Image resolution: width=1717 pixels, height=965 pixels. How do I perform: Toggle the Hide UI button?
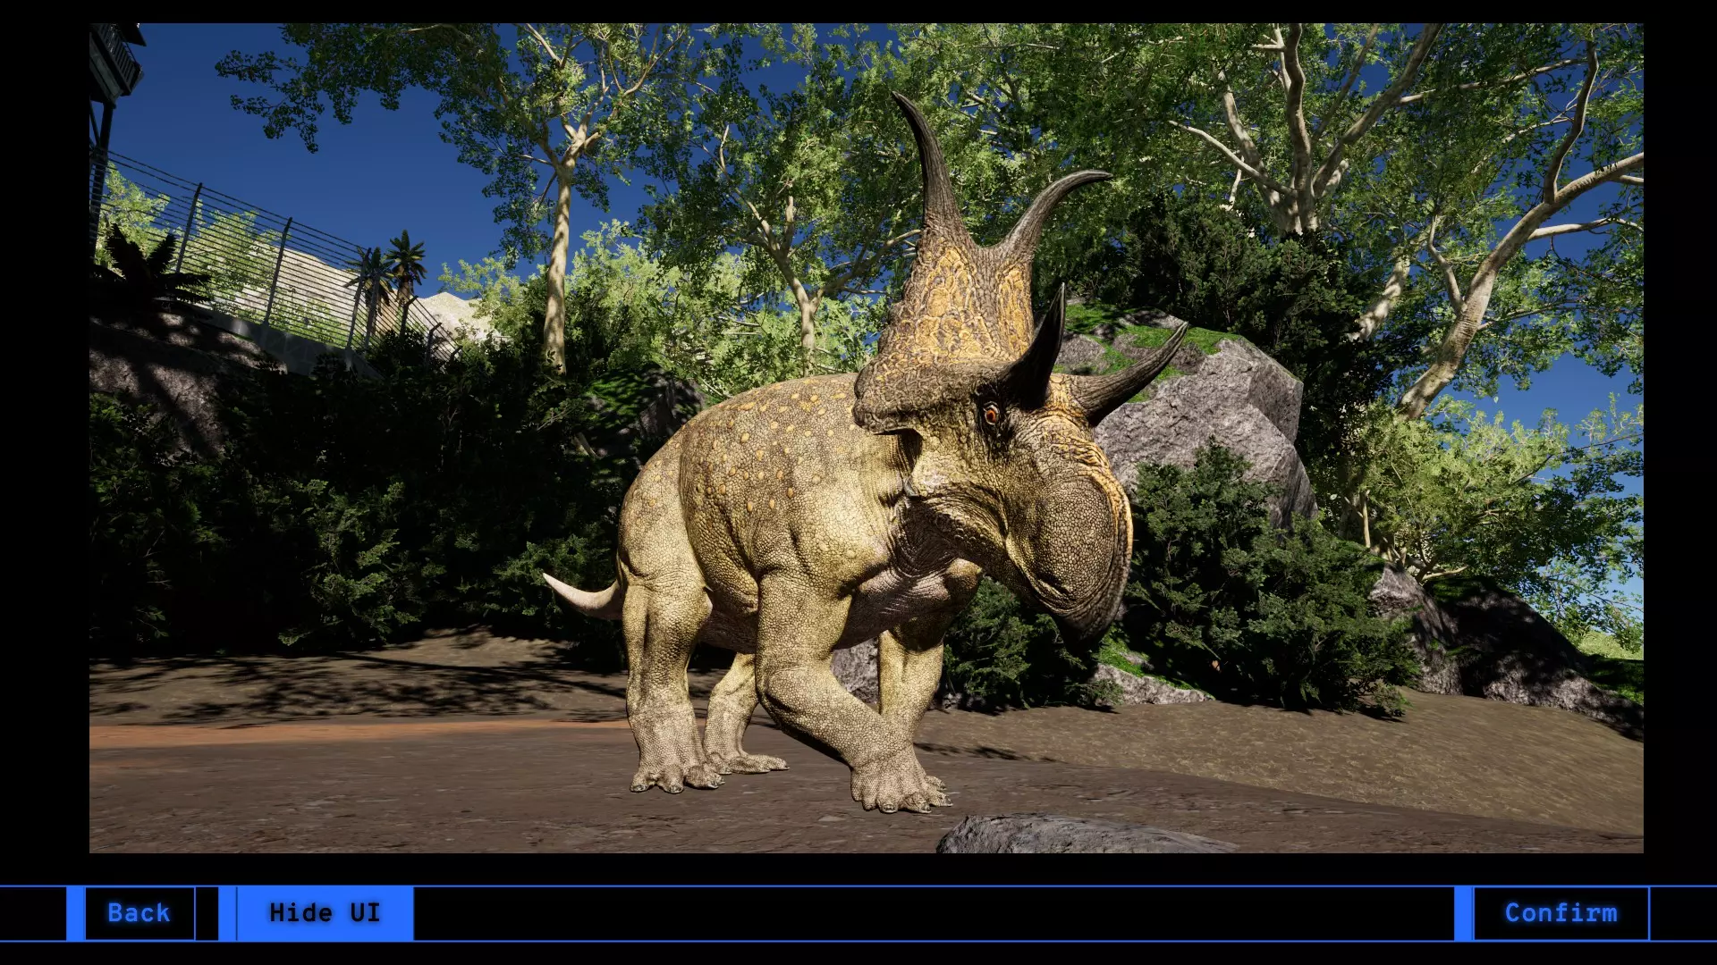point(325,912)
